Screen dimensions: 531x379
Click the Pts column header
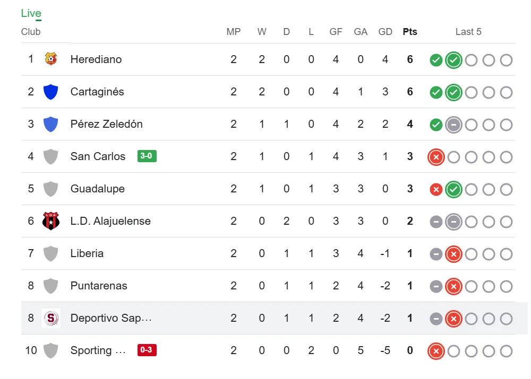click(410, 32)
